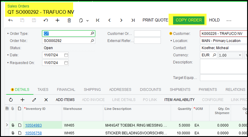Viewport: 248px width, 137px height.
Task: Click into the Description field
Action: coord(223,66)
